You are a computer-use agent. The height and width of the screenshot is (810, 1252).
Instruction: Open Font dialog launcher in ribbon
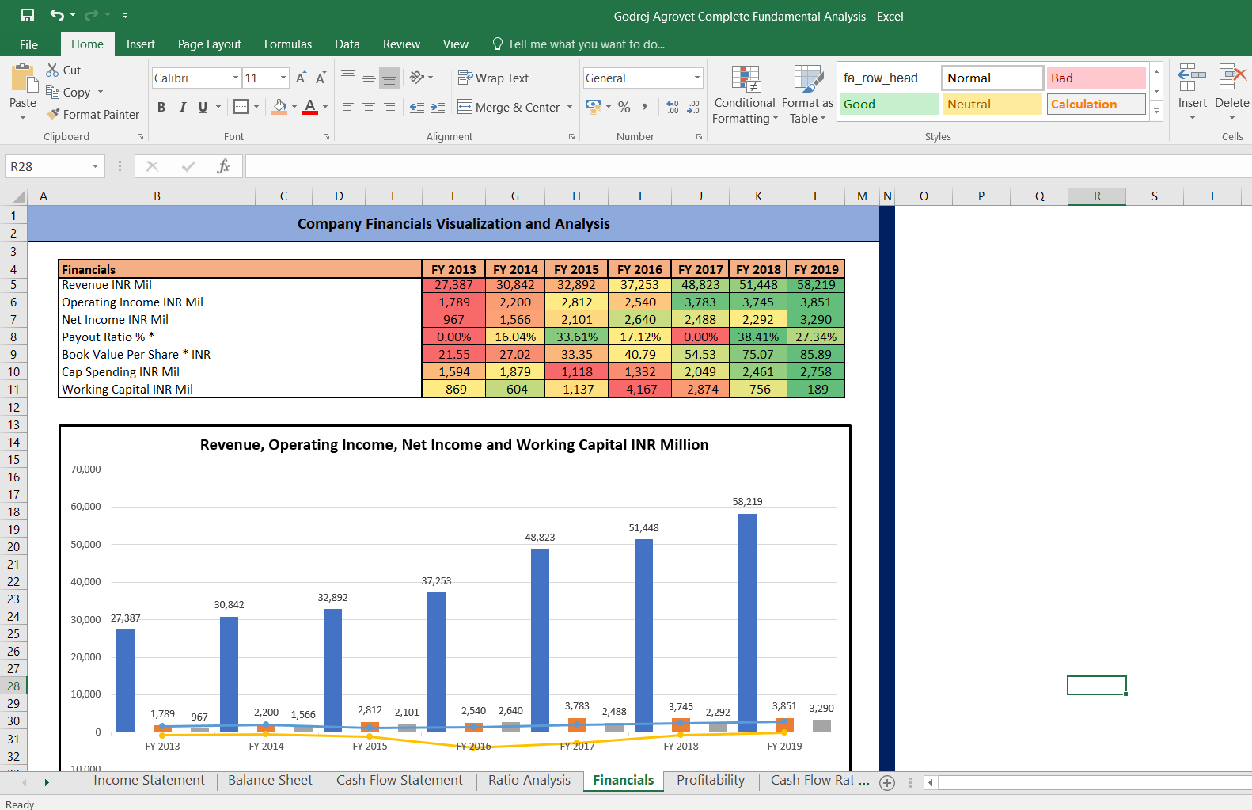coord(326,137)
